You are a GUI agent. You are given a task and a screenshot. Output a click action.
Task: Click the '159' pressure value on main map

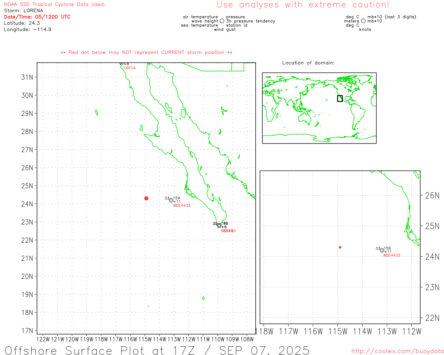(x=177, y=198)
